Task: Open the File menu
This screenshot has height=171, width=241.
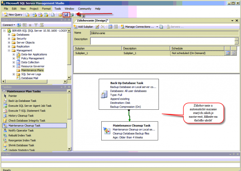Action: 6,9
